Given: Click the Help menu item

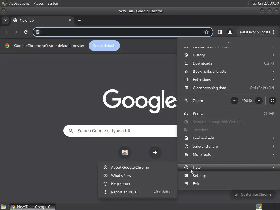Looking at the screenshot, I should [x=229, y=168].
